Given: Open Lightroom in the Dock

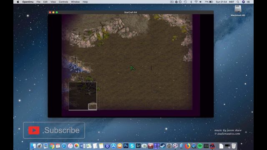Looking at the screenshot, I should tap(138, 146).
